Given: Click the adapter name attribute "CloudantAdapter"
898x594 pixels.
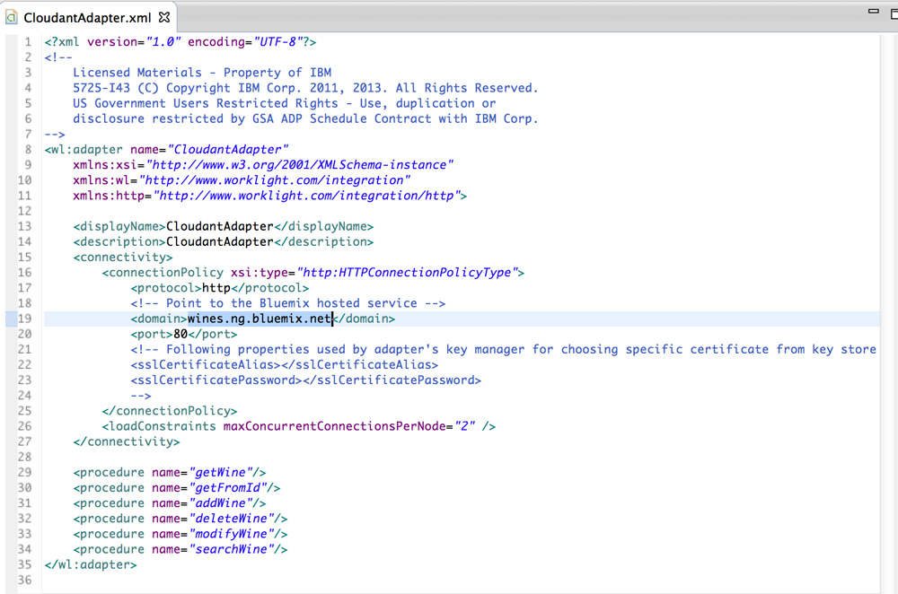Looking at the screenshot, I should [228, 149].
